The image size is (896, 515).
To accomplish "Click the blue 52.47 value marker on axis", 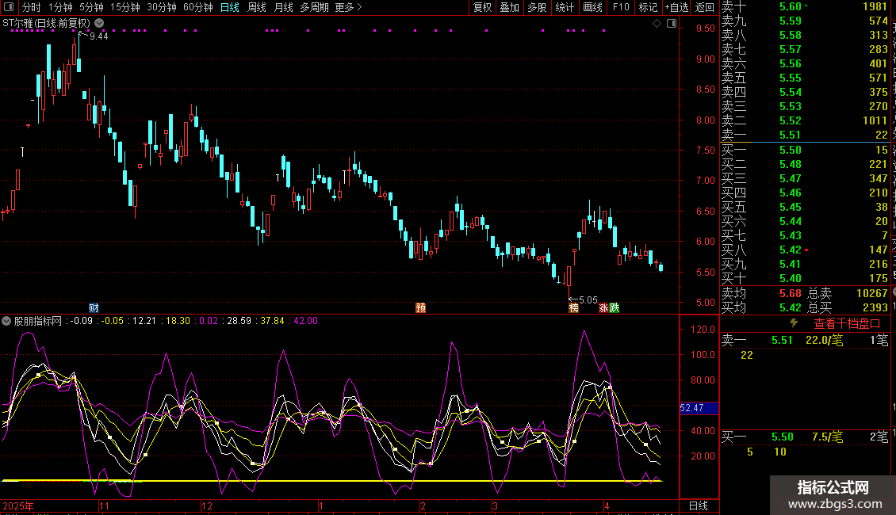I will pyautogui.click(x=698, y=408).
